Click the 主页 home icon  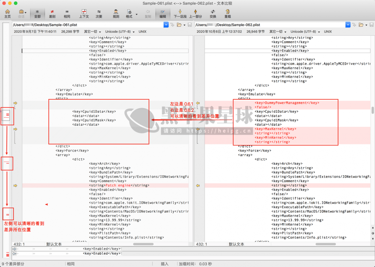pos(7,13)
